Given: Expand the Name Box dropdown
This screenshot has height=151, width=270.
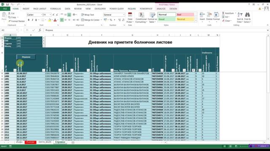Looking at the screenshot, I should pos(17,30).
